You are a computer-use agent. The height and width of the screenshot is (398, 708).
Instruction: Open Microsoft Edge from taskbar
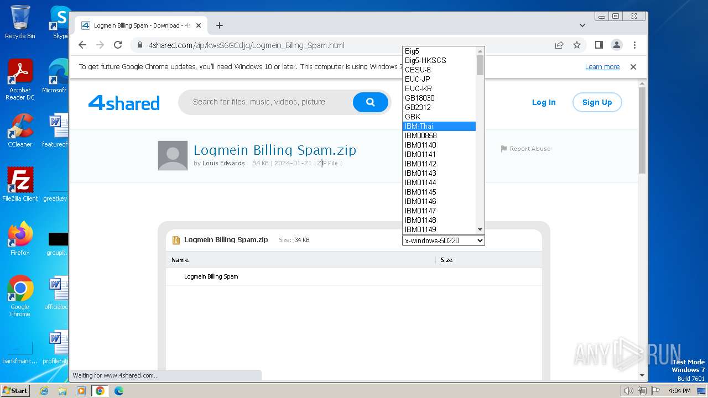118,391
